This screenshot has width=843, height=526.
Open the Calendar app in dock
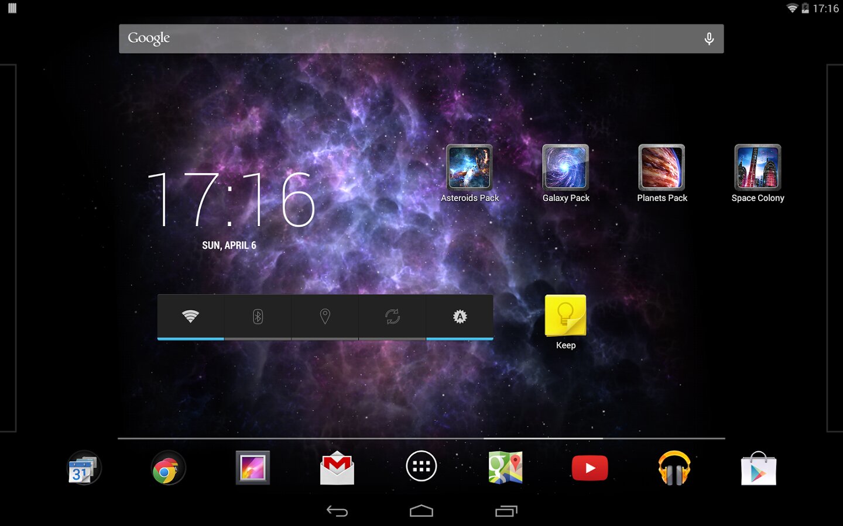[84, 468]
